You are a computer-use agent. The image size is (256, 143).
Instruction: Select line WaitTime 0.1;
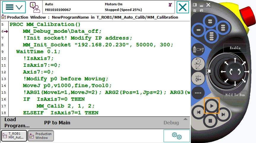38,52
